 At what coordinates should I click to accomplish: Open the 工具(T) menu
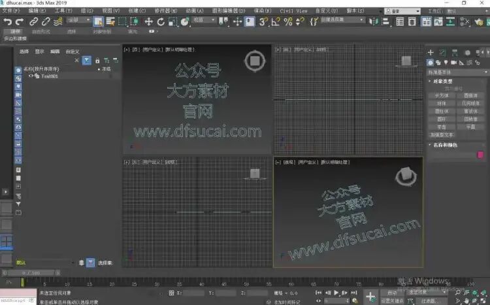click(63, 10)
